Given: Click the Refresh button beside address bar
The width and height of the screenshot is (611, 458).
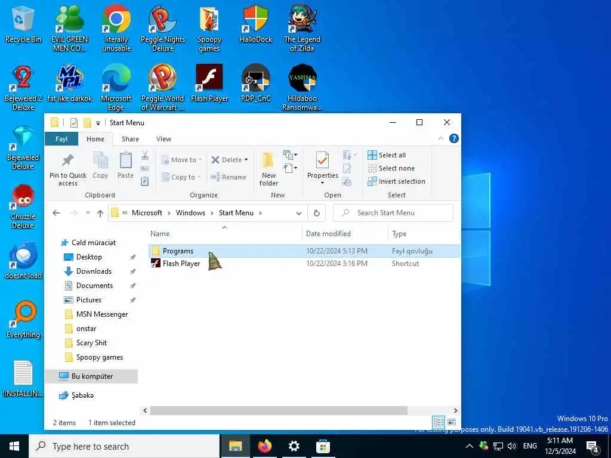Looking at the screenshot, I should click(x=317, y=213).
